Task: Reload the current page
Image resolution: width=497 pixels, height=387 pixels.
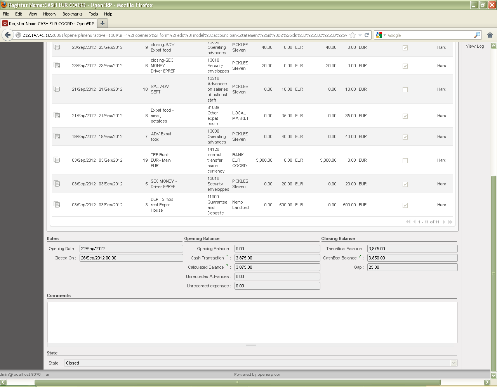Action: pyautogui.click(x=367, y=35)
